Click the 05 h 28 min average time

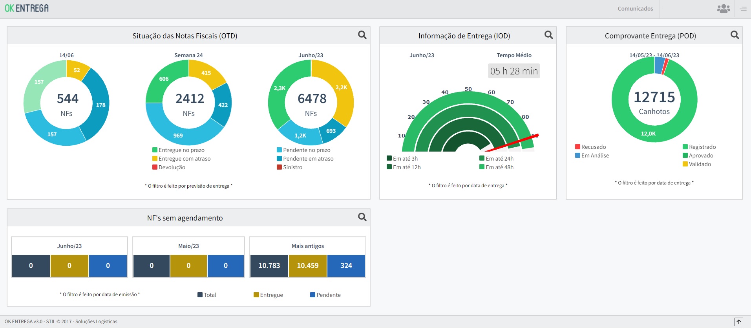513,71
